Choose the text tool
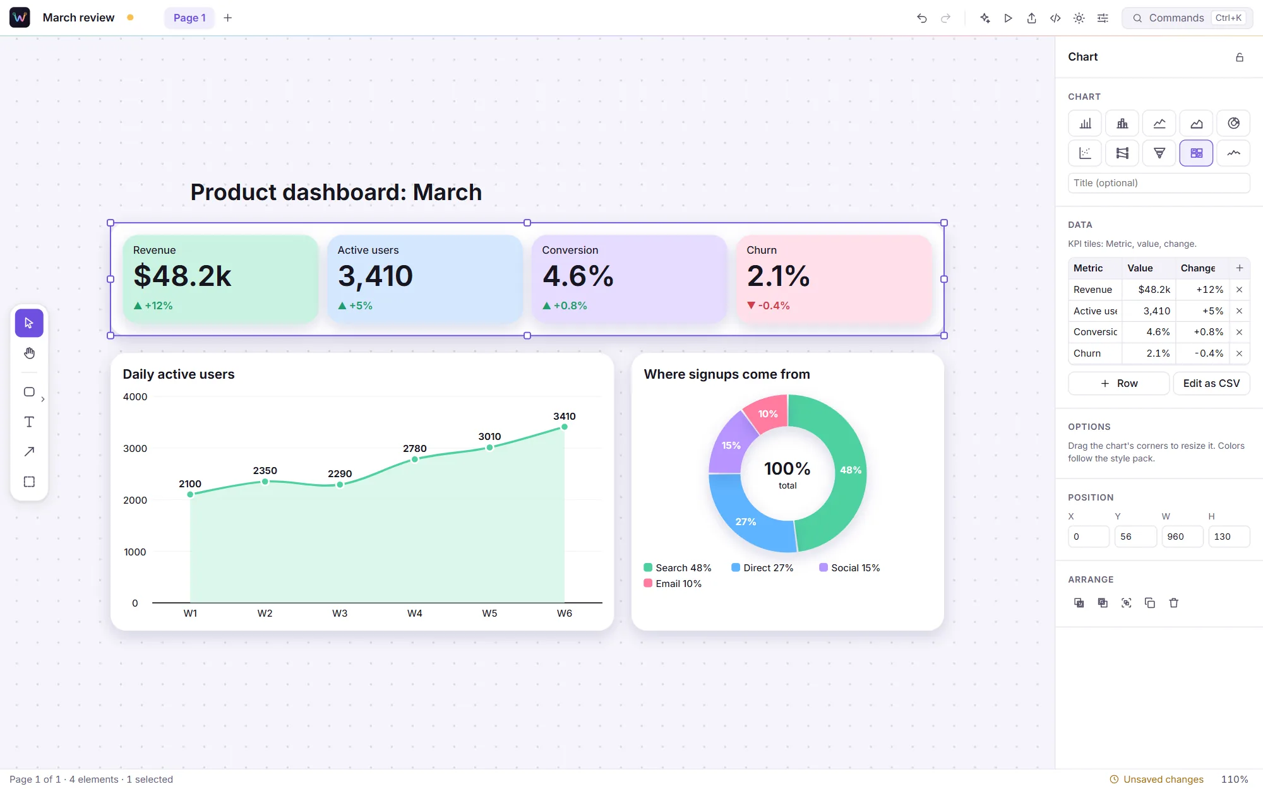 29,422
